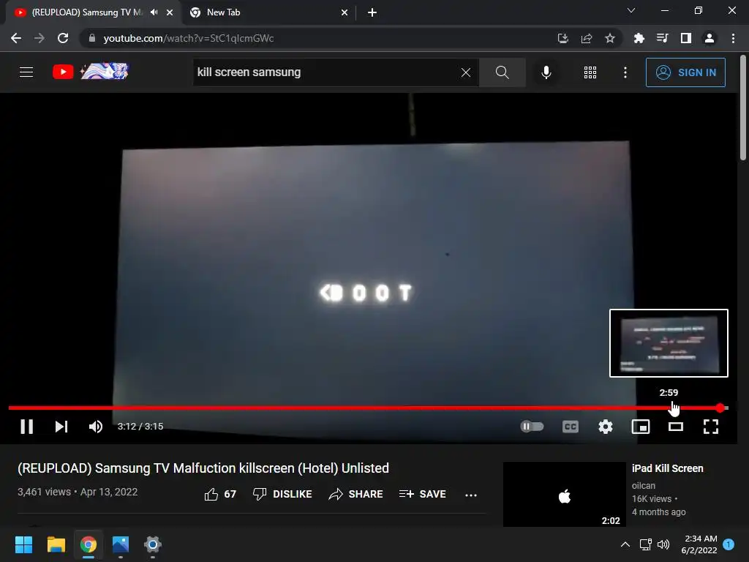Mute the video player volume
This screenshot has width=749, height=562.
click(x=96, y=427)
